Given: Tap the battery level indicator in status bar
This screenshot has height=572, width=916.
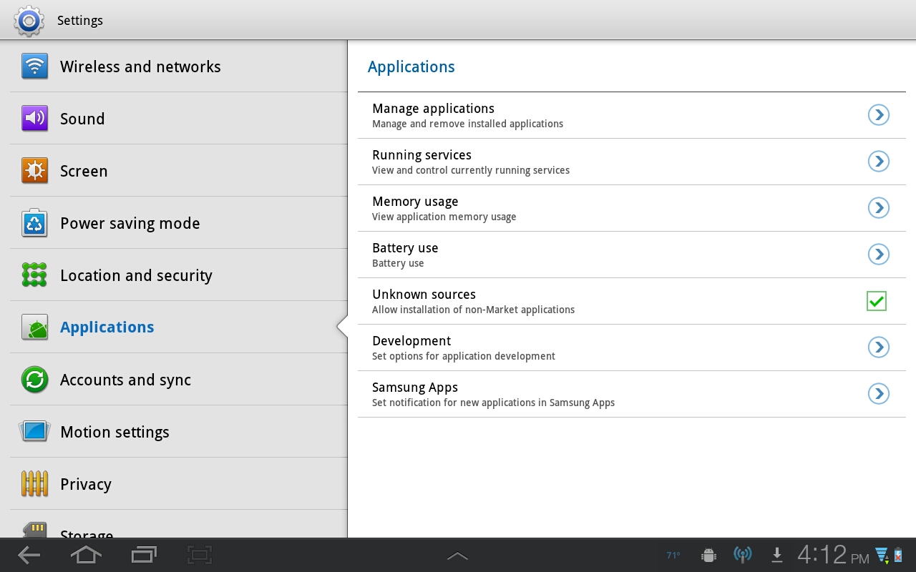Looking at the screenshot, I should (x=897, y=555).
